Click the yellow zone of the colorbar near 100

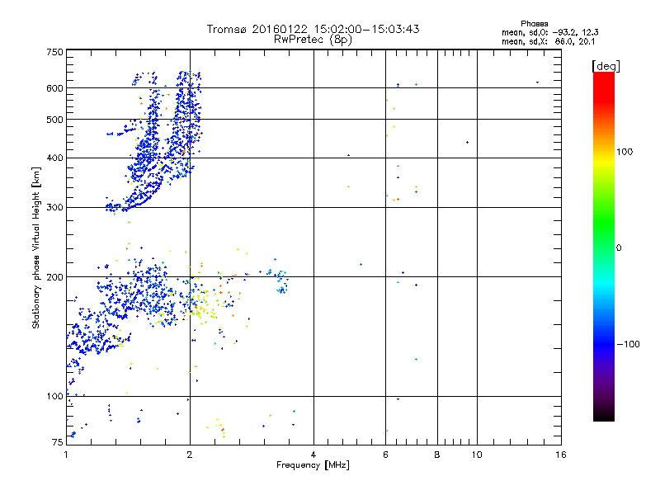pos(604,162)
